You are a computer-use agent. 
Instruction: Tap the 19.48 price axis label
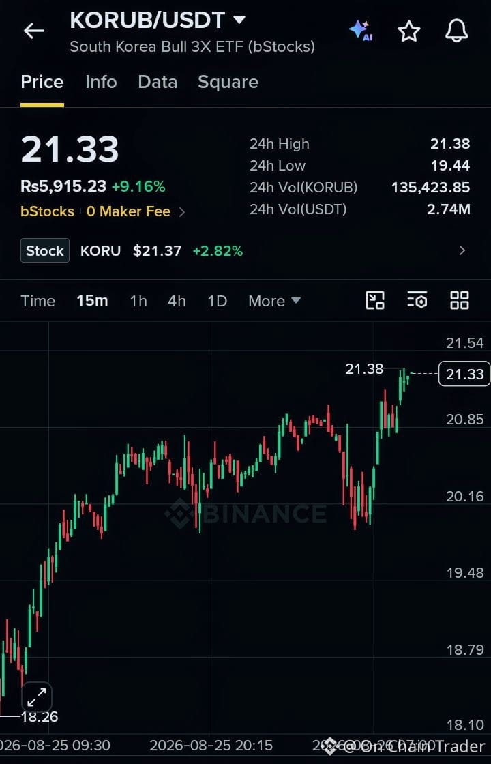point(464,572)
